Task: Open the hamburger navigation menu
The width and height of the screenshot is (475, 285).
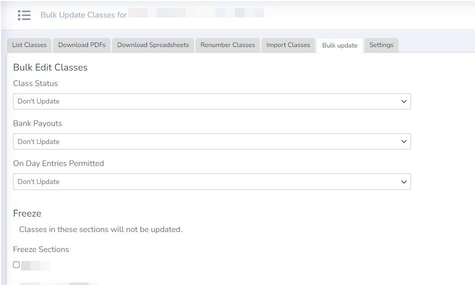Action: (x=24, y=15)
